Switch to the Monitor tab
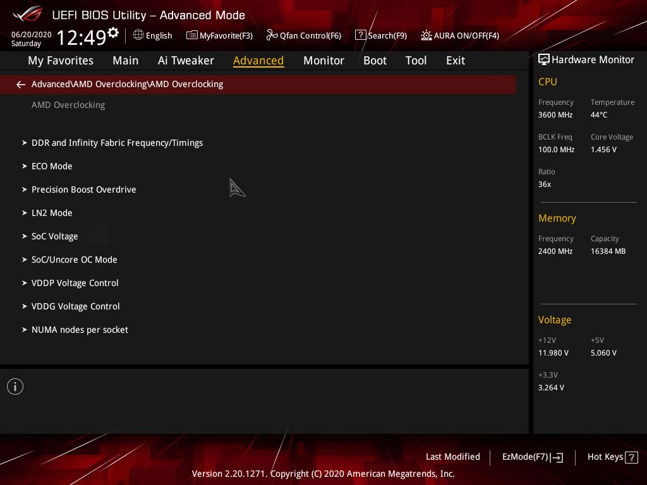Screen dimensions: 647x485 click(x=323, y=61)
